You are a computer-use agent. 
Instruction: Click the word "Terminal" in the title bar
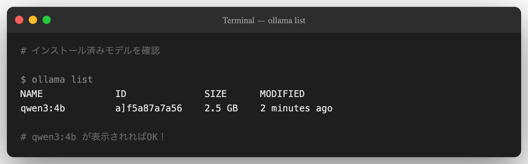tap(238, 20)
